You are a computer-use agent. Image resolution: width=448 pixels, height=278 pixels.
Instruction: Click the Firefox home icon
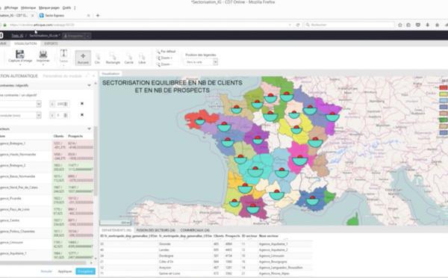click(x=437, y=25)
